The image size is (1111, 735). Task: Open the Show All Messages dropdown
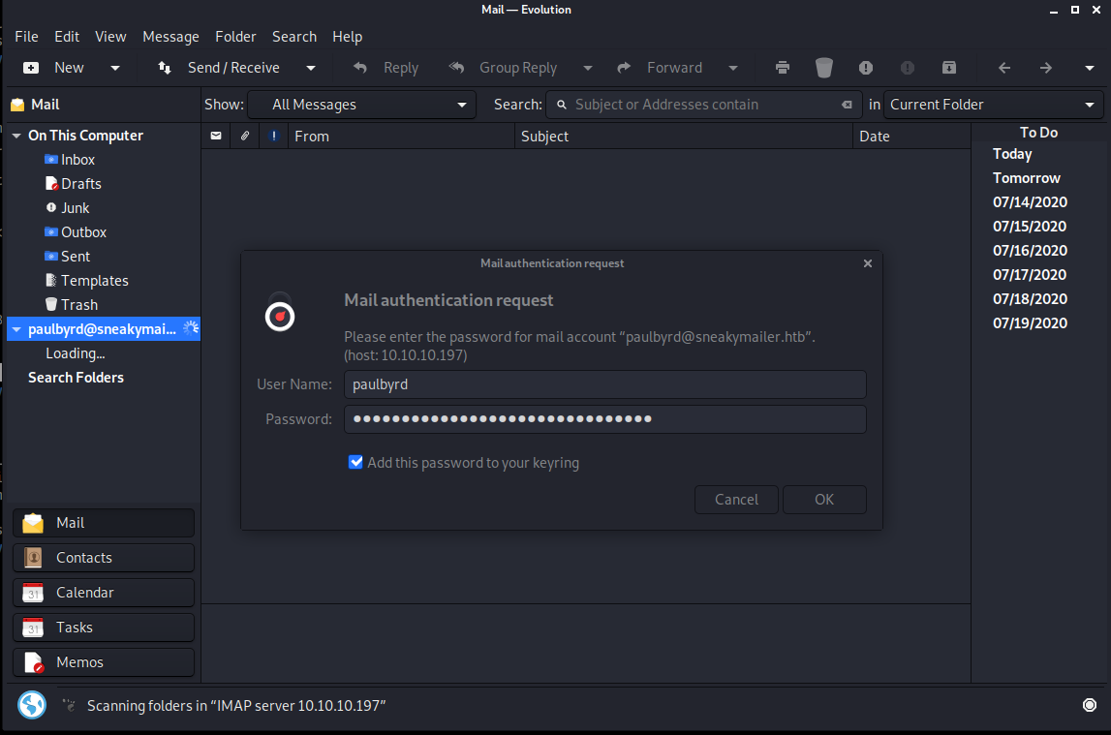(x=362, y=105)
